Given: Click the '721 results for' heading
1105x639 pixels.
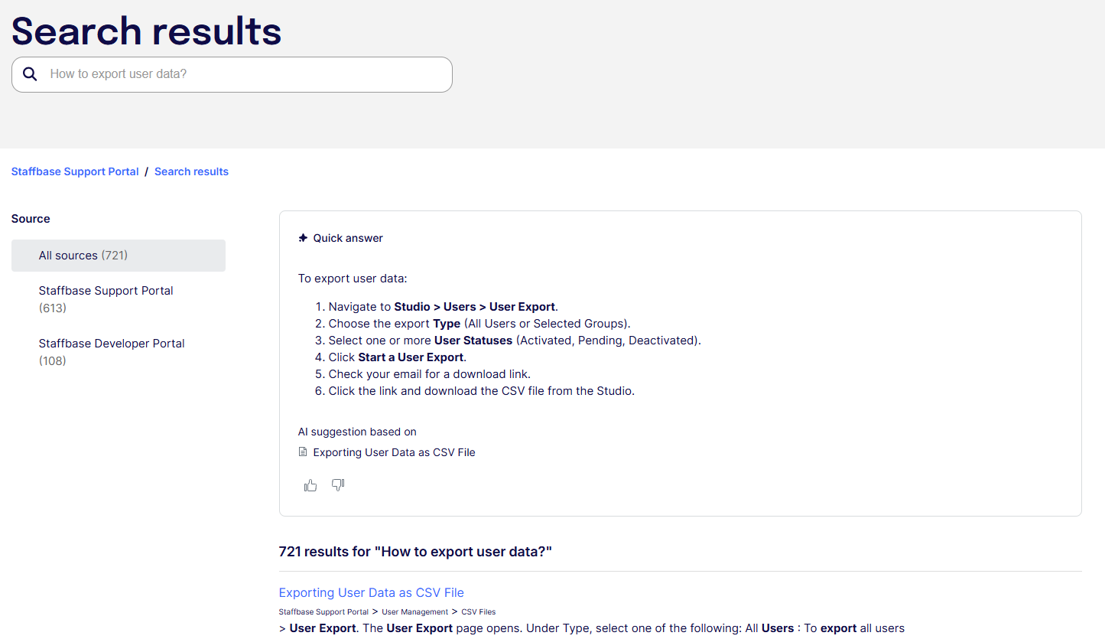Looking at the screenshot, I should pos(415,552).
